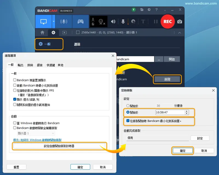Switch to 語言 tab
The width and height of the screenshot is (219, 175).
click(40, 65)
